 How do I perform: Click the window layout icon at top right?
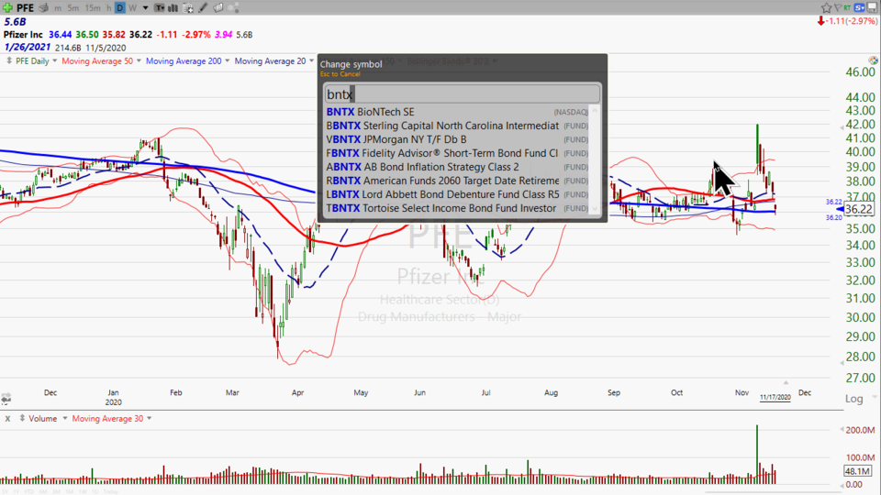pos(873,8)
